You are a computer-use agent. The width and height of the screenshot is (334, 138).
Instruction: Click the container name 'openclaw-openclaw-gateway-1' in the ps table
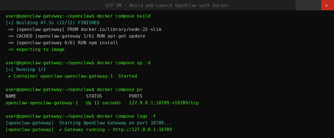coord(42,103)
